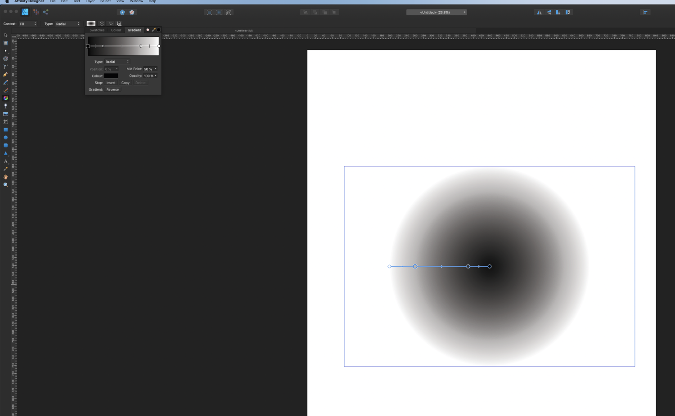Select the Zoom tool
The width and height of the screenshot is (675, 416).
(x=5, y=184)
